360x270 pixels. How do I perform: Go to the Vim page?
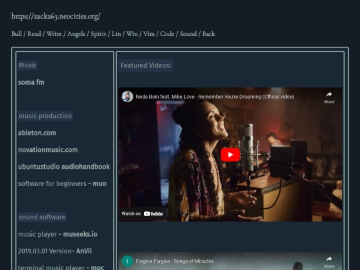pyautogui.click(x=149, y=34)
